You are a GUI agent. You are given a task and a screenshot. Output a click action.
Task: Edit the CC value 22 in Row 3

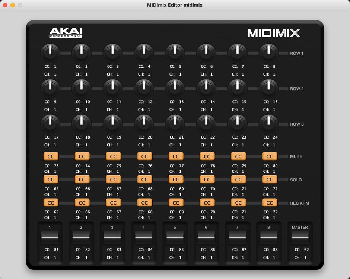point(213,137)
